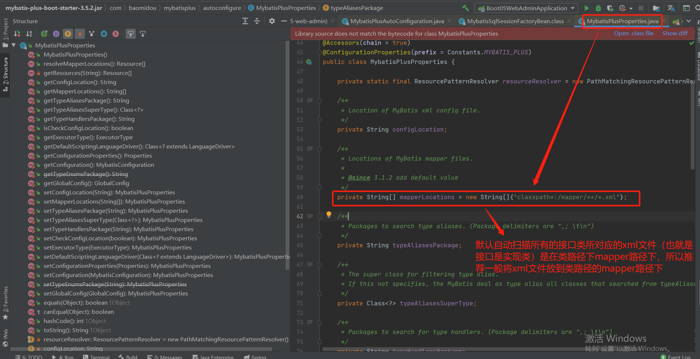Click Spring bean gutter icon at line 46
The width and height of the screenshot is (700, 359).
tap(309, 62)
